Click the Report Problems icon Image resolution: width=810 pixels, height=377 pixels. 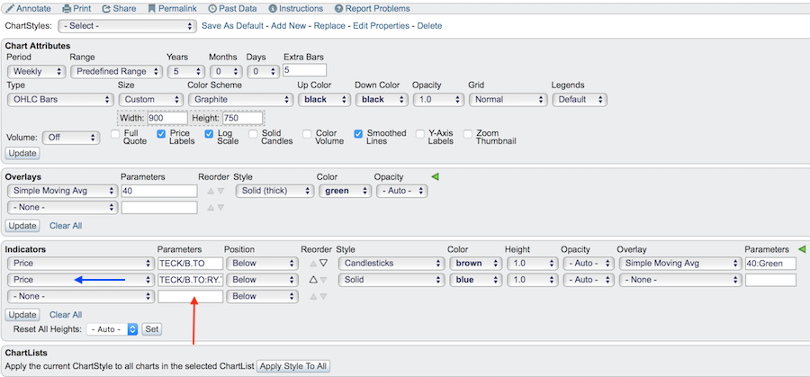339,8
